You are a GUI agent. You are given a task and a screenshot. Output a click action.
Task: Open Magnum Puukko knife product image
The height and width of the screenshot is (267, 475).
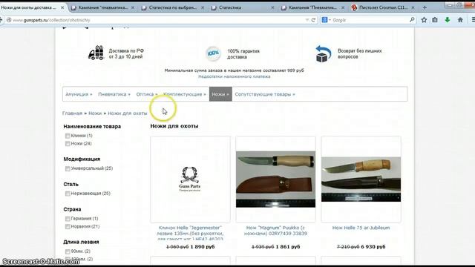point(275,179)
